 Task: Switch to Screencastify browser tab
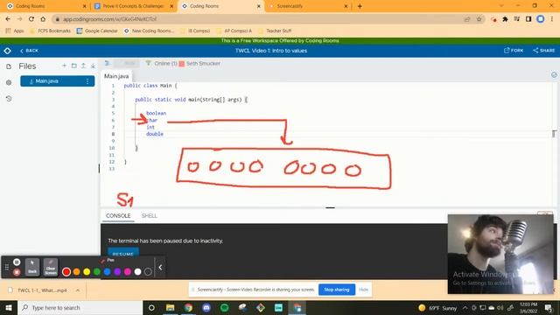[x=307, y=6]
